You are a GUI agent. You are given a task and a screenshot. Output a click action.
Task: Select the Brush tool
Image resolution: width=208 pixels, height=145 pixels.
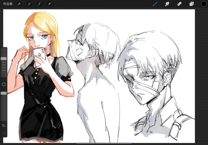click(x=155, y=4)
